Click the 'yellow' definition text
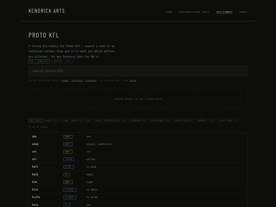This screenshot has height=207, width=276. [x=90, y=159]
